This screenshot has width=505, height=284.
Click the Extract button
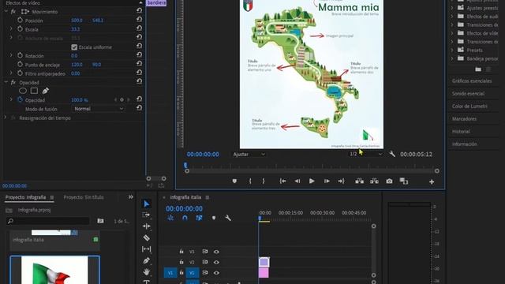(x=374, y=181)
